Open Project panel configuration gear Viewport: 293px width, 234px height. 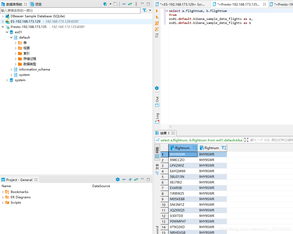pyautogui.click(x=118, y=179)
